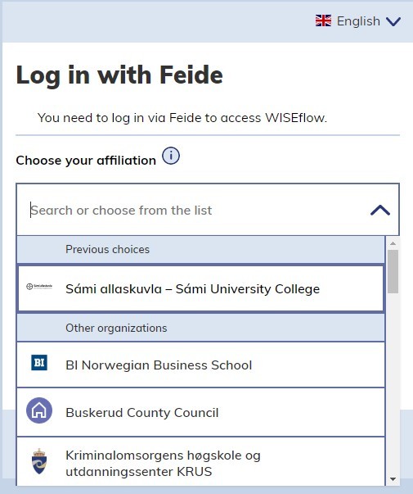The image size is (413, 494).
Task: Click the scrollbar up arrow
Action: [x=393, y=243]
